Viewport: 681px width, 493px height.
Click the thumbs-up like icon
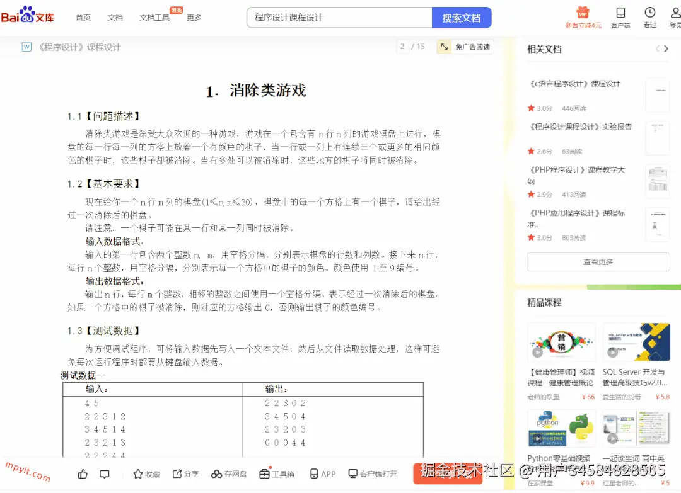coord(83,474)
